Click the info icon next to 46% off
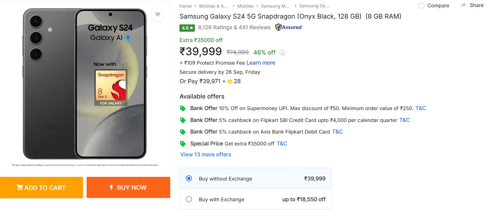Image resolution: width=486 pixels, height=211 pixels. pos(282,52)
